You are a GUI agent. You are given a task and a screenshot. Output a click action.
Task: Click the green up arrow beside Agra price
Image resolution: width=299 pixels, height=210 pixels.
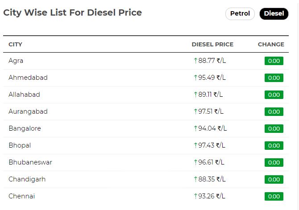(195, 61)
